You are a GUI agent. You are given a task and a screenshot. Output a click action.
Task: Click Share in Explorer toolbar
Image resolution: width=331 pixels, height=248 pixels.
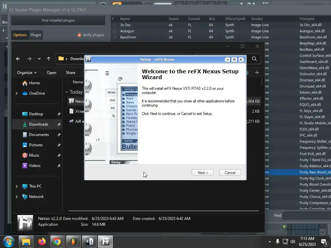point(70,73)
